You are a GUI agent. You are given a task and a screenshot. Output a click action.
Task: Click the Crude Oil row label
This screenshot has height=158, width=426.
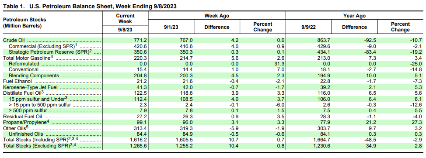click(13, 40)
